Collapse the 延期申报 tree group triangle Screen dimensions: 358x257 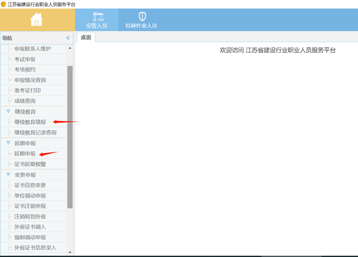click(x=8, y=143)
